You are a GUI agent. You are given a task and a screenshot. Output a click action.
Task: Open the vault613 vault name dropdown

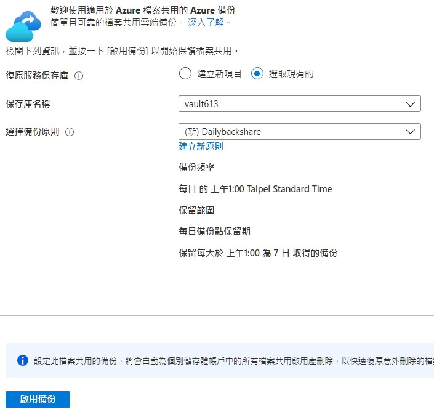tap(300, 104)
